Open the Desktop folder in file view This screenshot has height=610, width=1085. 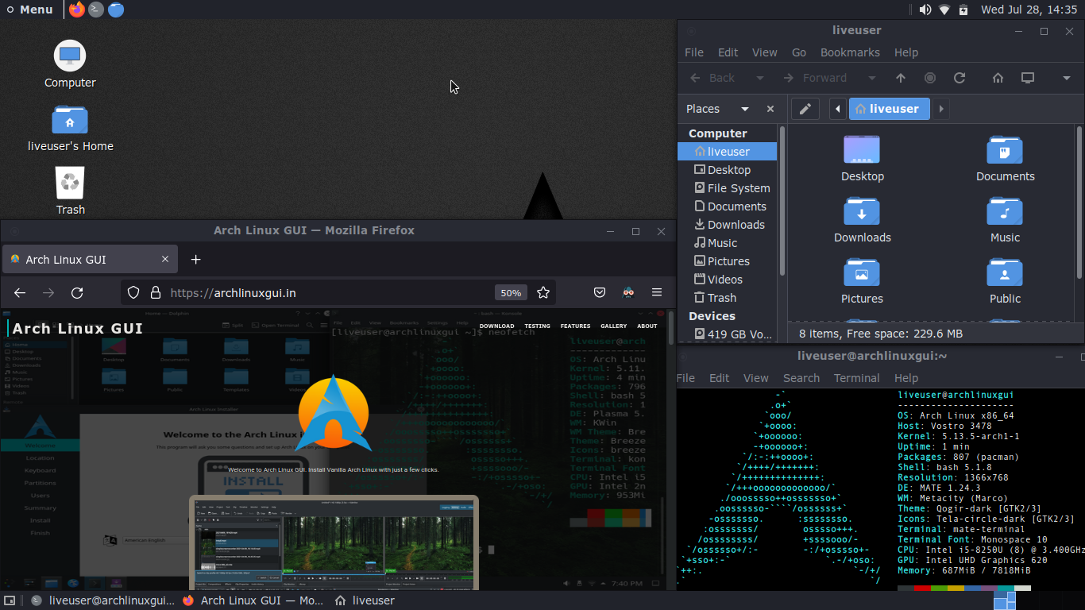[862, 158]
